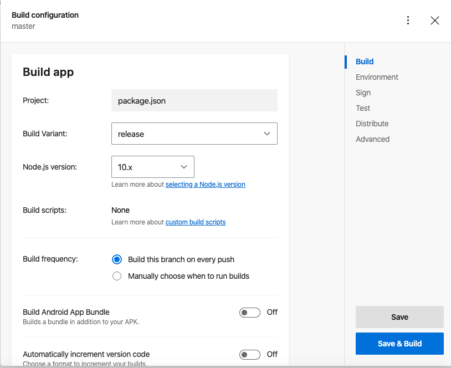The image size is (451, 368).
Task: Switch to the Sign section
Action: (363, 93)
